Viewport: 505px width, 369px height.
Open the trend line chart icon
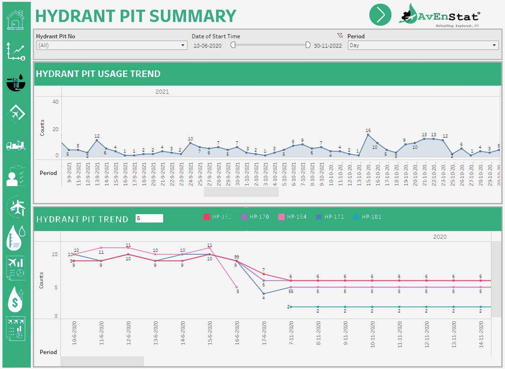tap(15, 51)
